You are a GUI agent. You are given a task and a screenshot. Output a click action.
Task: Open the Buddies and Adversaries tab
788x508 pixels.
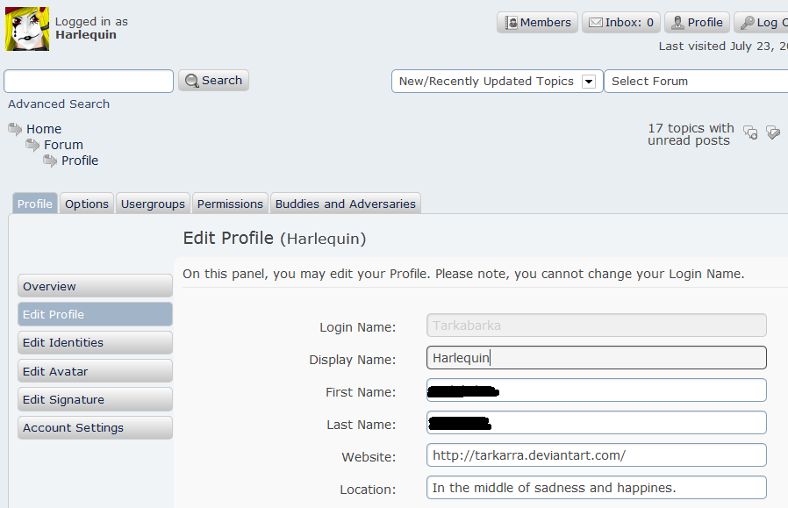click(345, 203)
